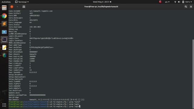Open the system menu arrow
This screenshot has height=109, width=194.
(191, 2)
